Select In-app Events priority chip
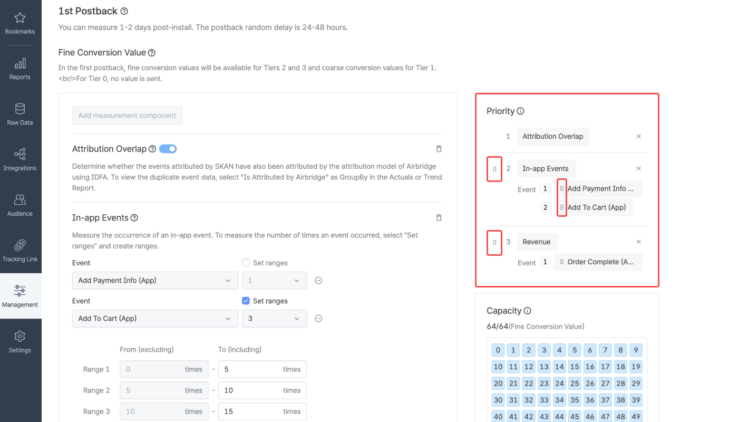The image size is (738, 422). [x=546, y=169]
